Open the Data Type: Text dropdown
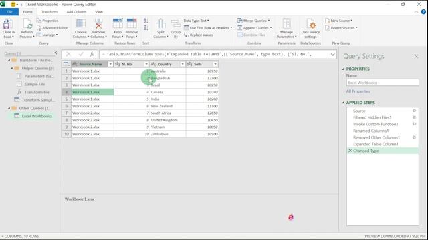The height and width of the screenshot is (240, 428). 196,21
